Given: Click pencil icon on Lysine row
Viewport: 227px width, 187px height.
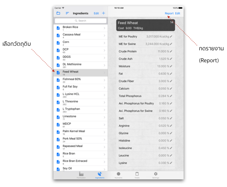Looking at the screenshot, I should point(171,163).
